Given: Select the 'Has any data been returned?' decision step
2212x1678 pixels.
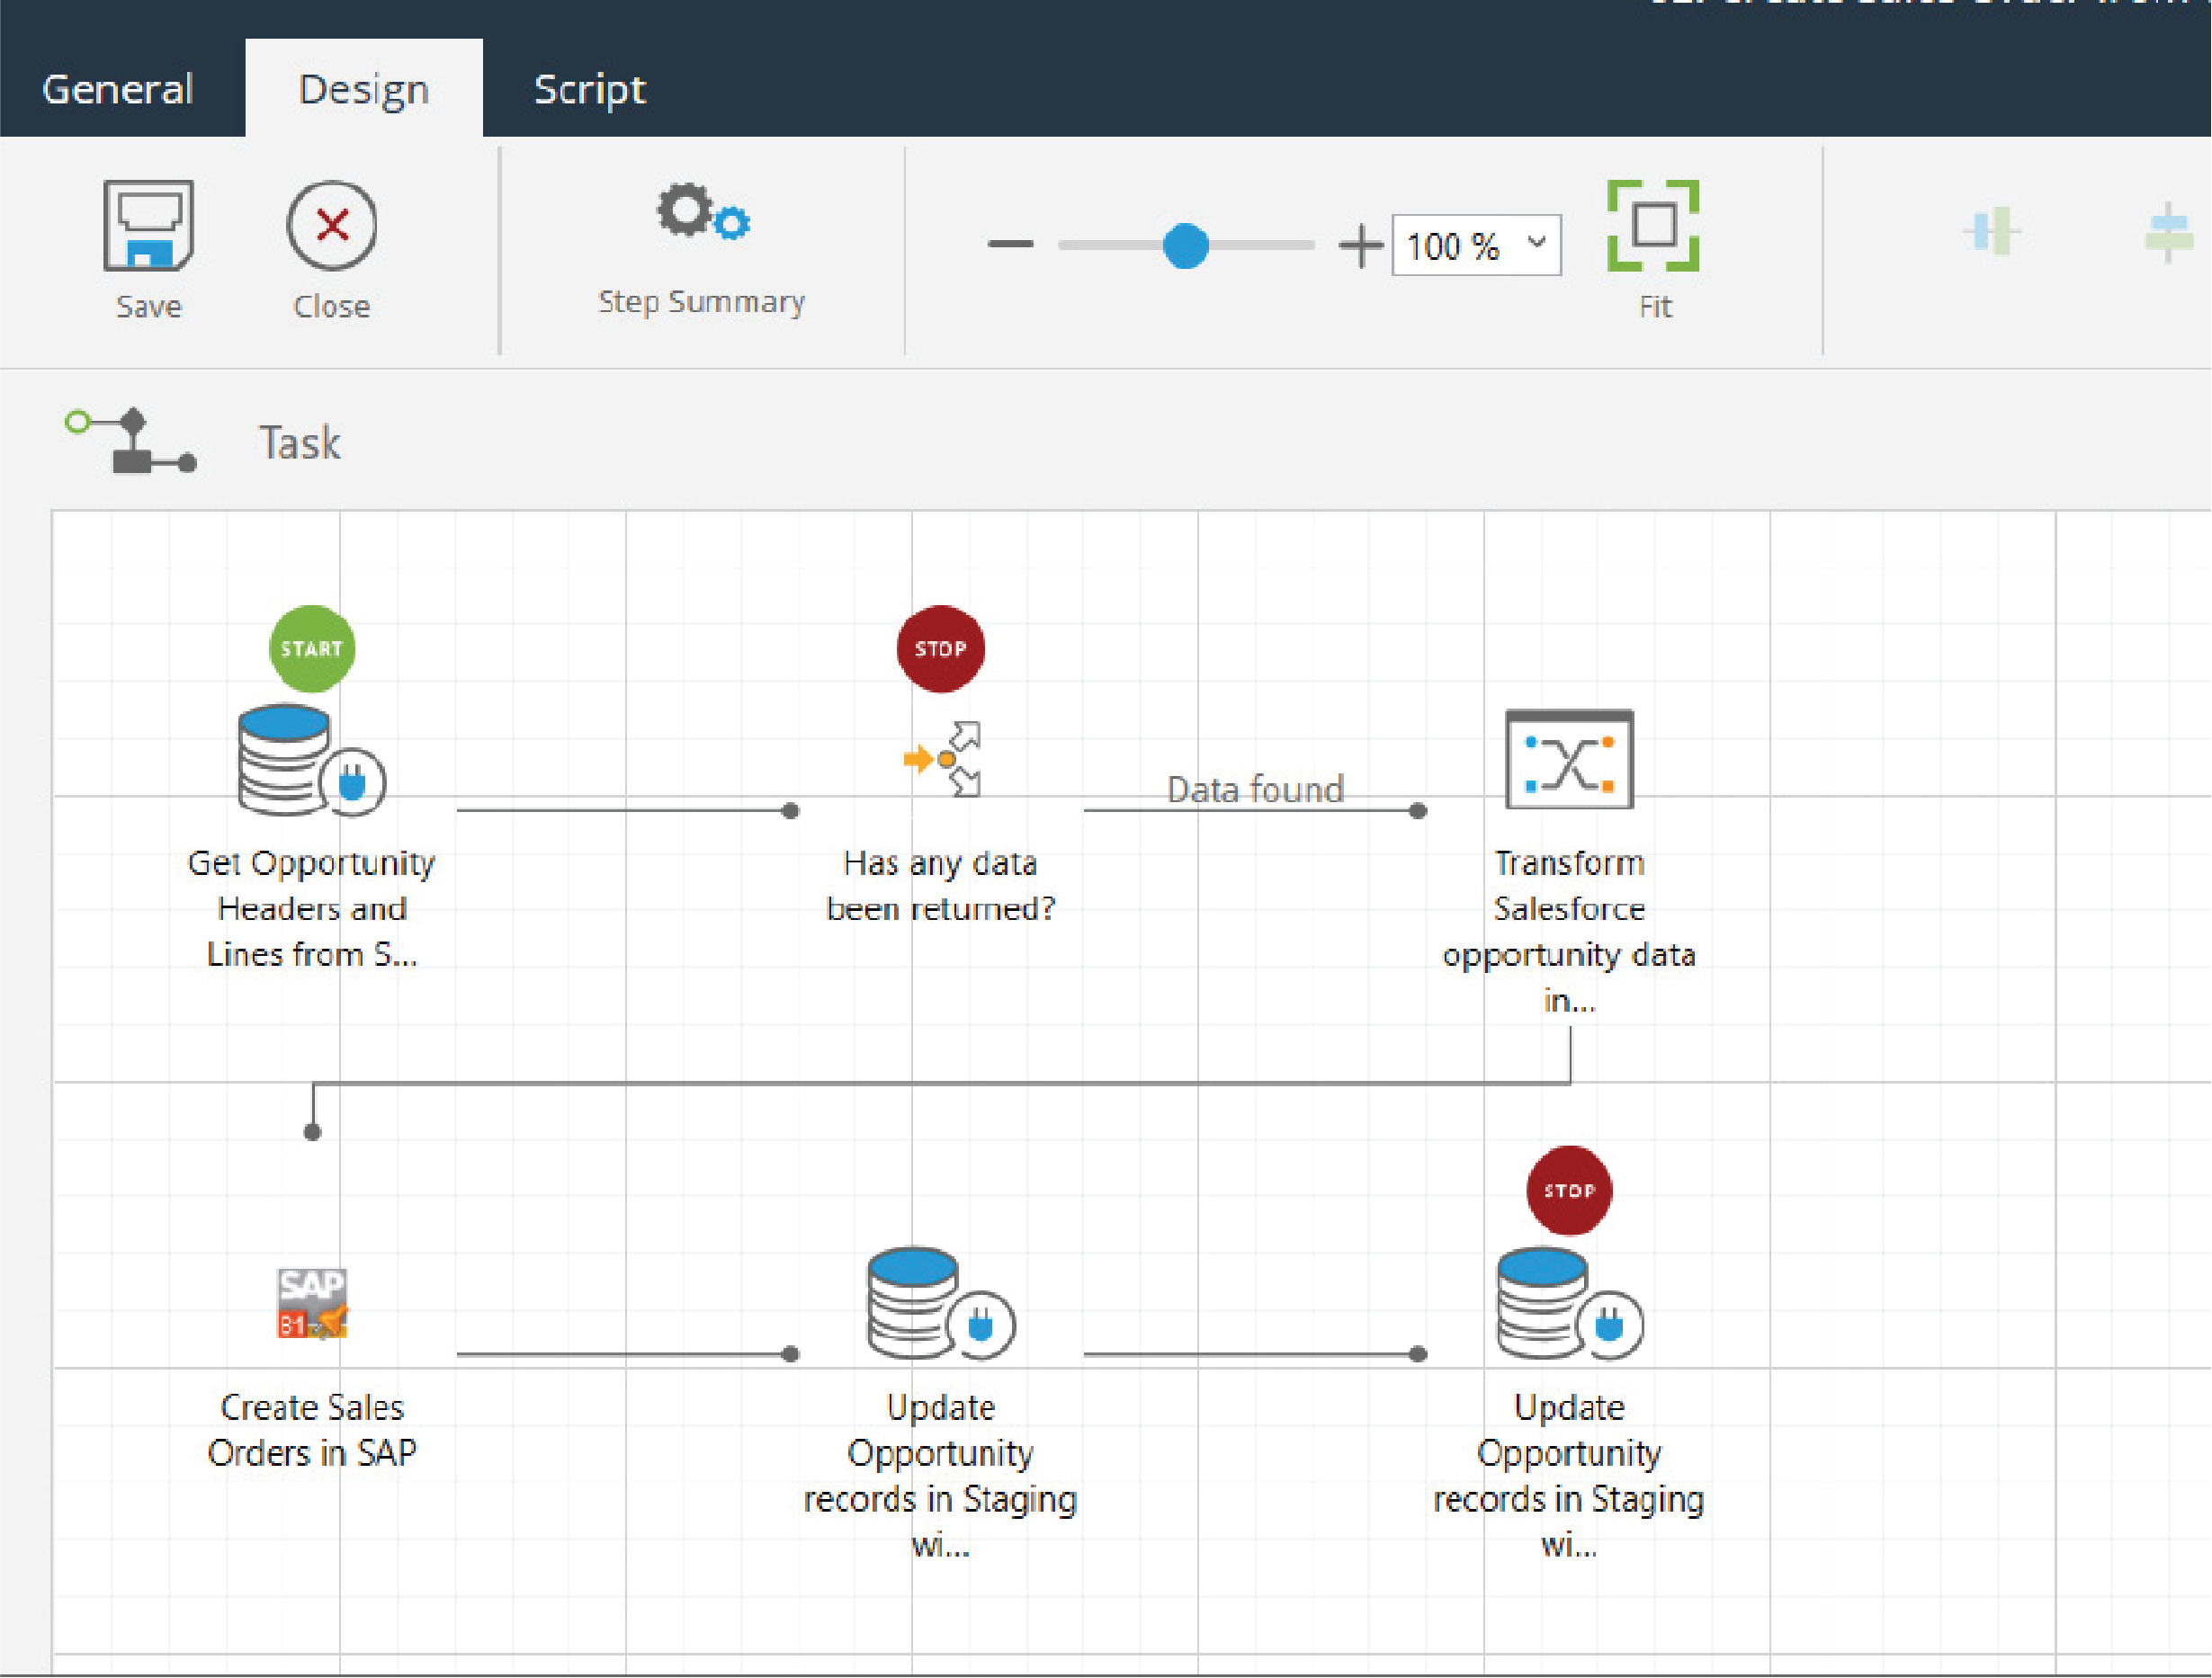Looking at the screenshot, I should click(941, 760).
